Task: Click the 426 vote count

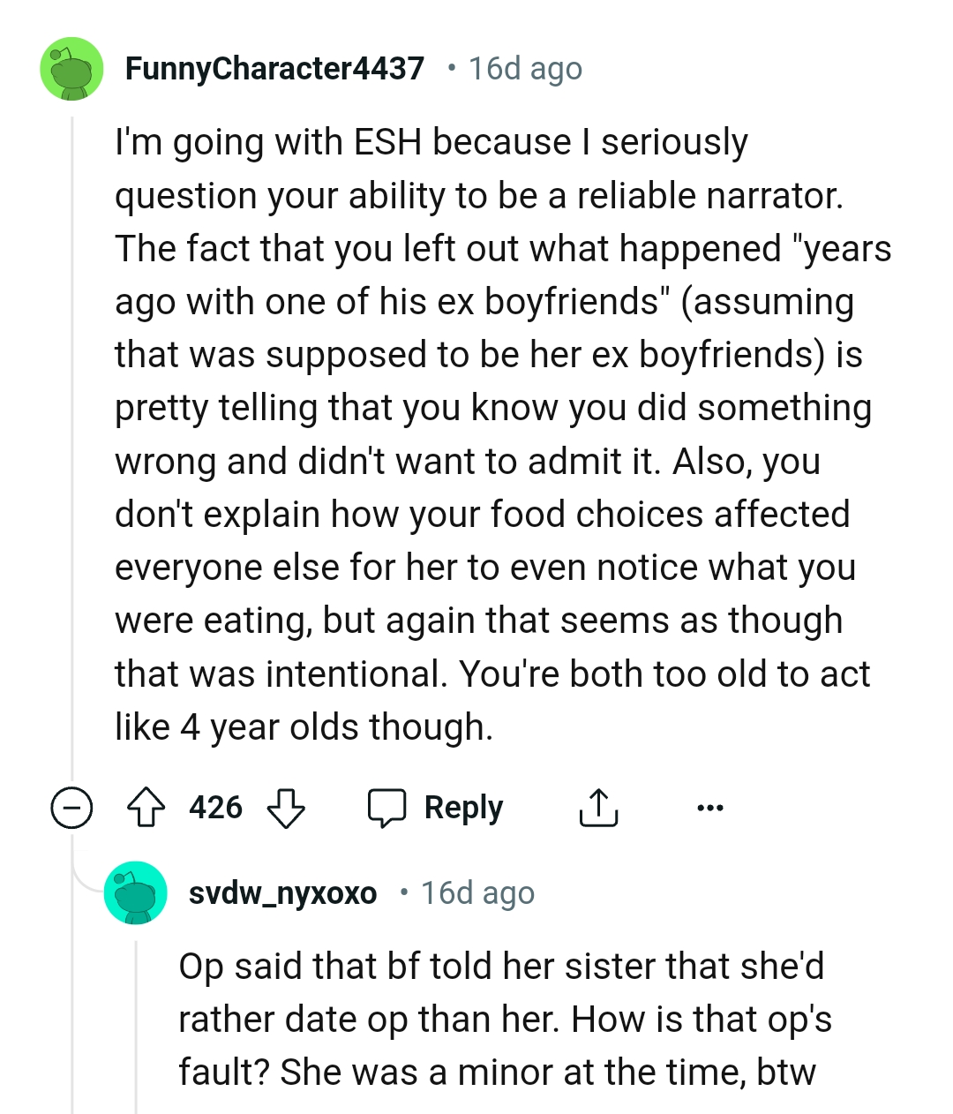Action: point(215,806)
